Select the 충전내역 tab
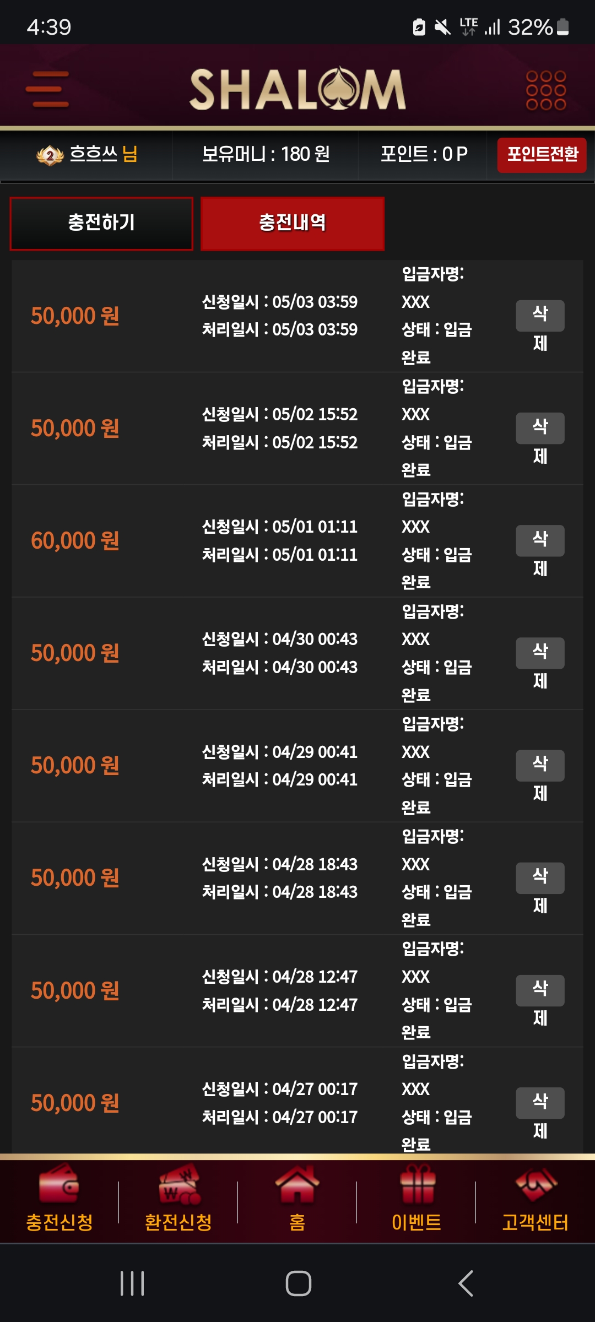Viewport: 595px width, 1322px height. tap(293, 223)
